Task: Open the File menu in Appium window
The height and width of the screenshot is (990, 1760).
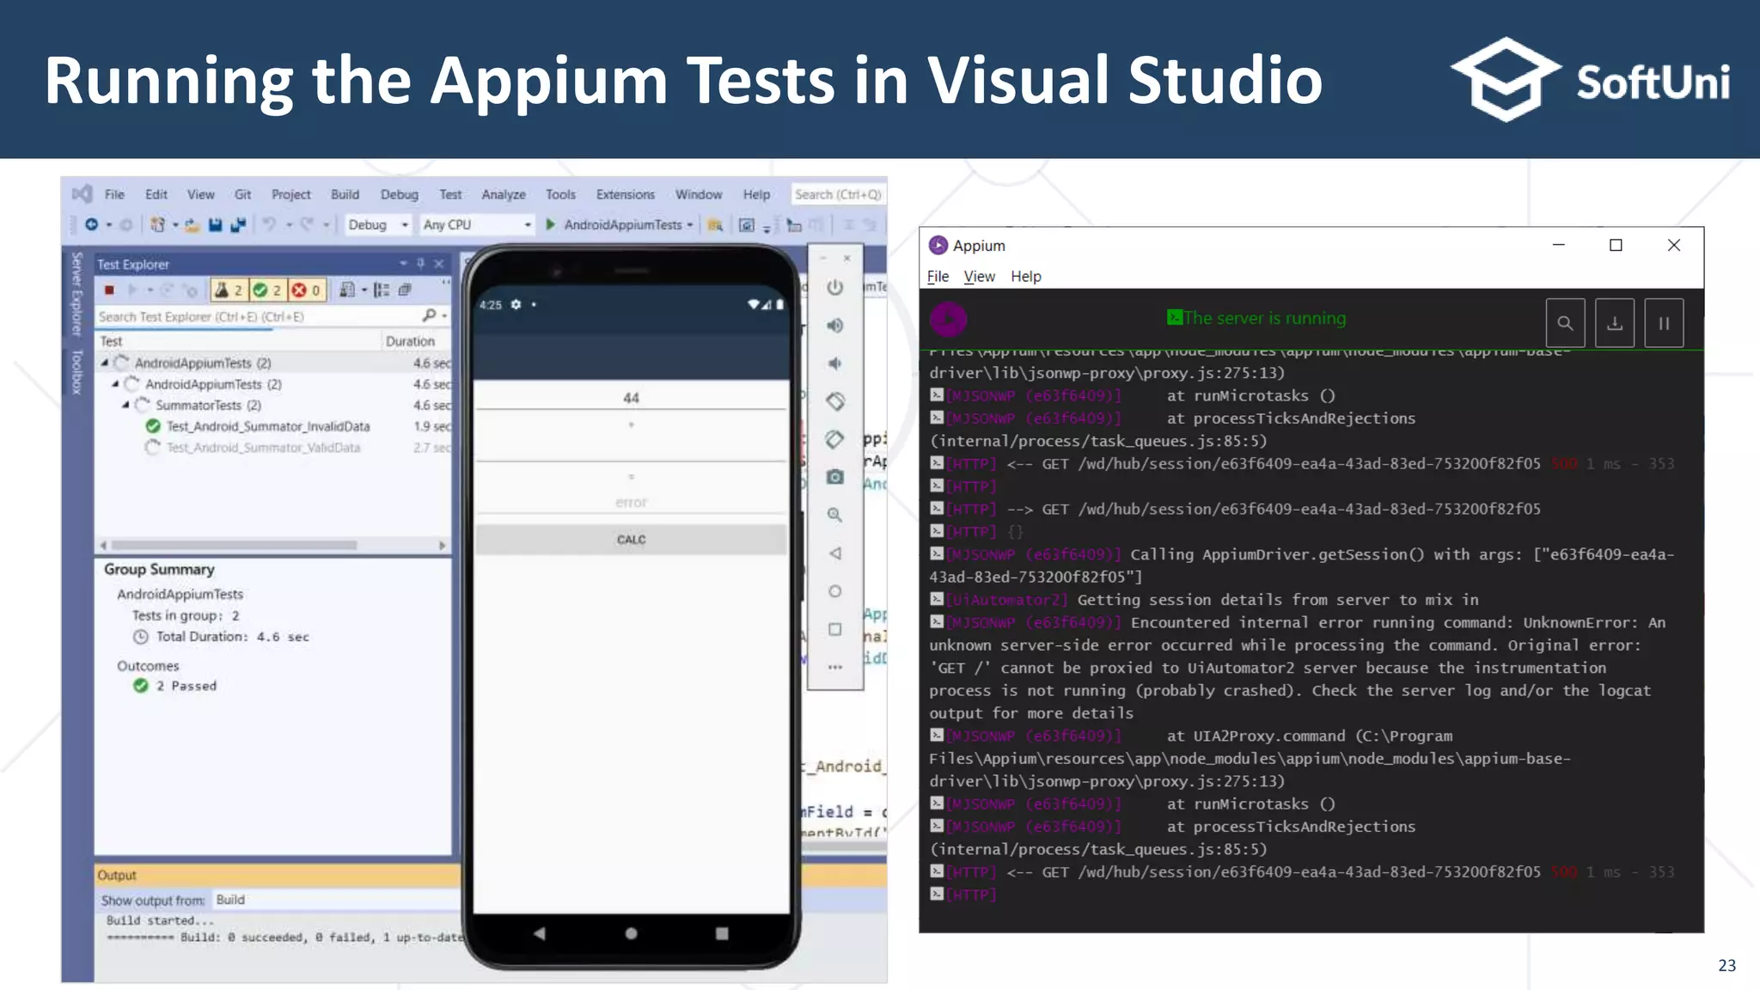Action: (x=938, y=277)
